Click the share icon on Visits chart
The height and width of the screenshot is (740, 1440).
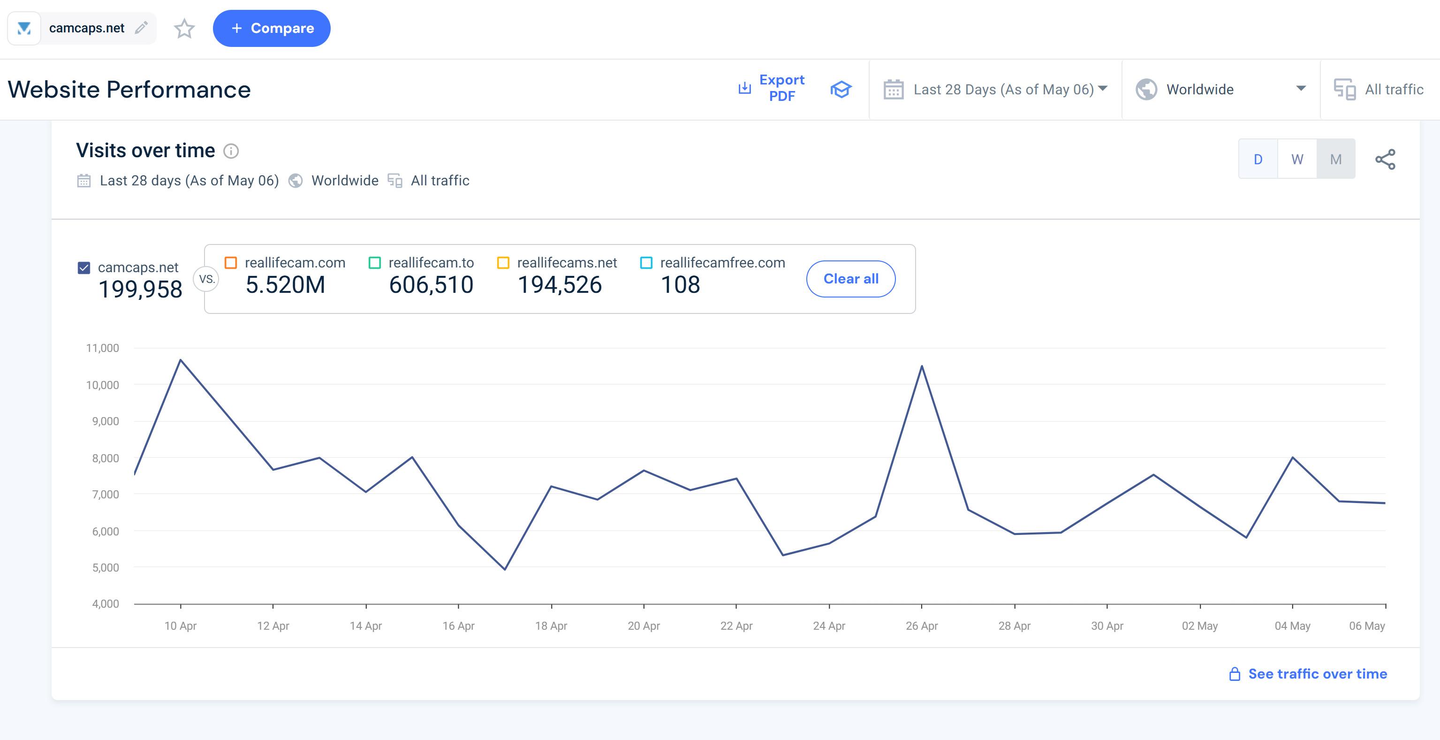tap(1385, 160)
